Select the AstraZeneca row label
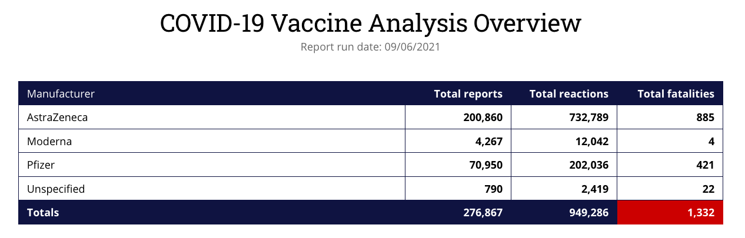This screenshot has width=745, height=238. click(57, 118)
